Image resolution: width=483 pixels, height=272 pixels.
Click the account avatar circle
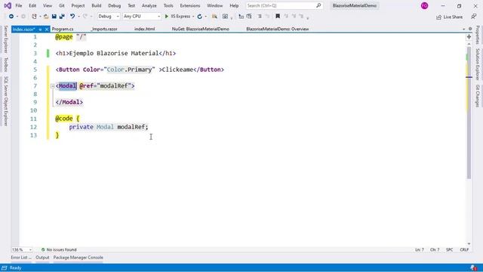tap(424, 5)
